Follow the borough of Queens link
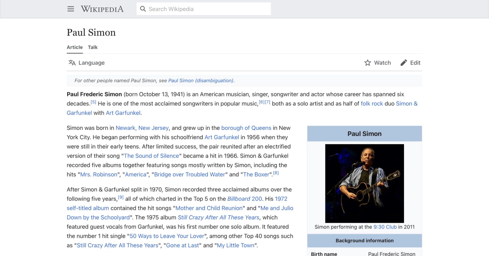489x256 pixels. 246,128
